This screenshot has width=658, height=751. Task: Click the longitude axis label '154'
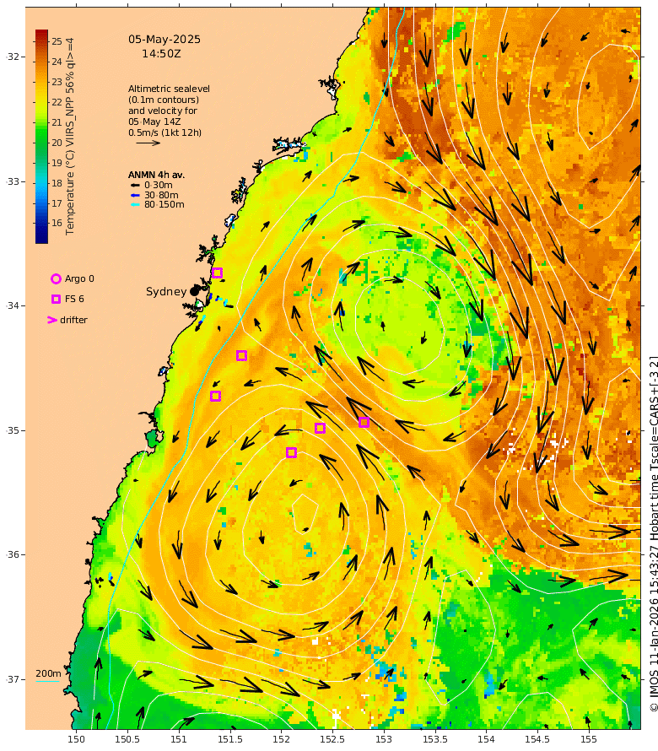[486, 739]
